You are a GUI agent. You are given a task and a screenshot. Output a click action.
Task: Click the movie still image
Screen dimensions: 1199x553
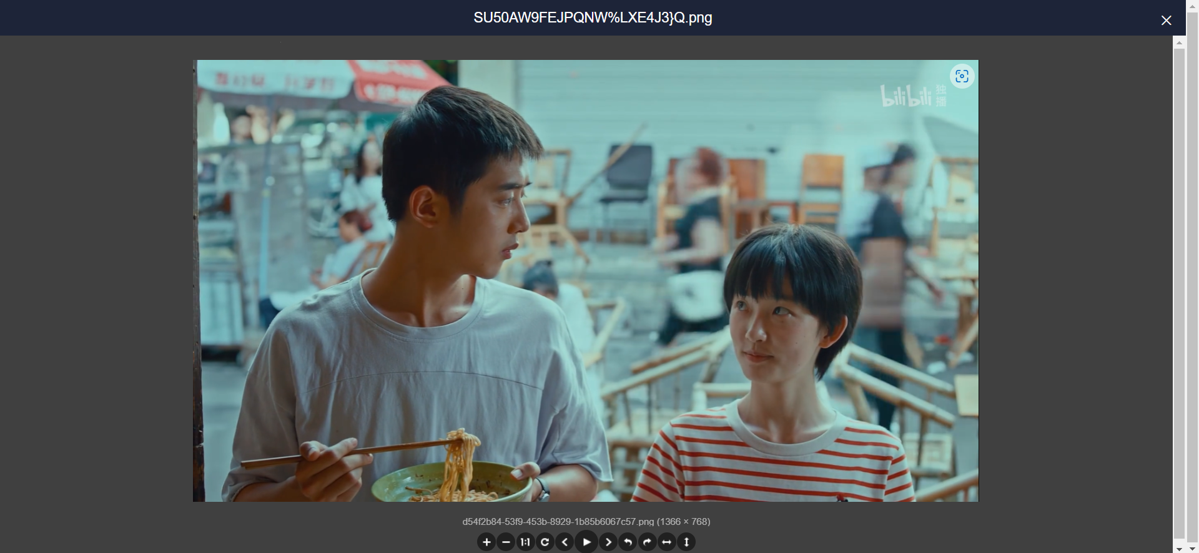coord(586,281)
